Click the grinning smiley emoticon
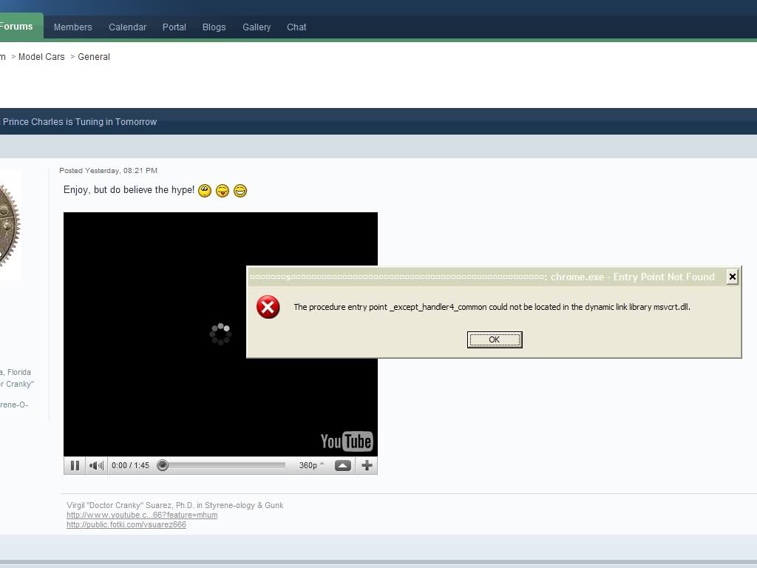 click(240, 191)
